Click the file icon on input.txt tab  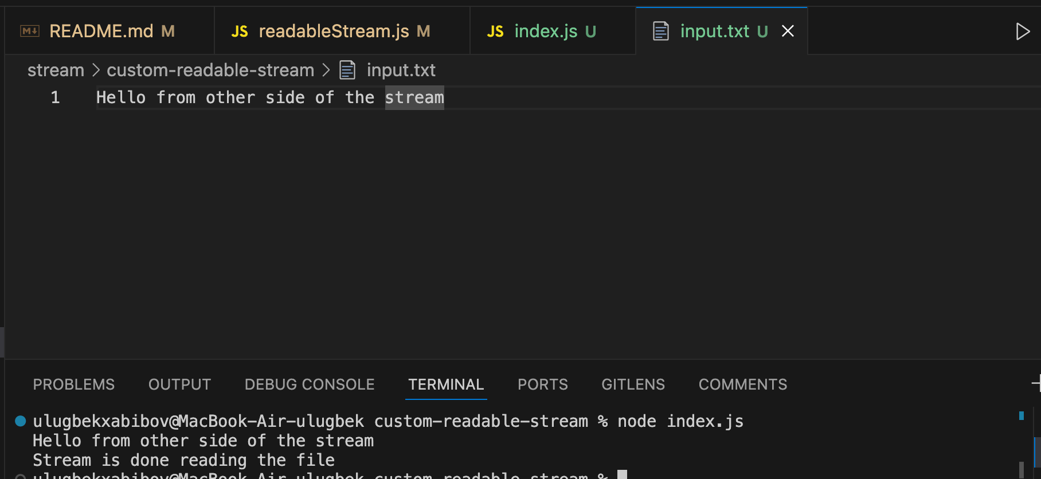(x=661, y=31)
